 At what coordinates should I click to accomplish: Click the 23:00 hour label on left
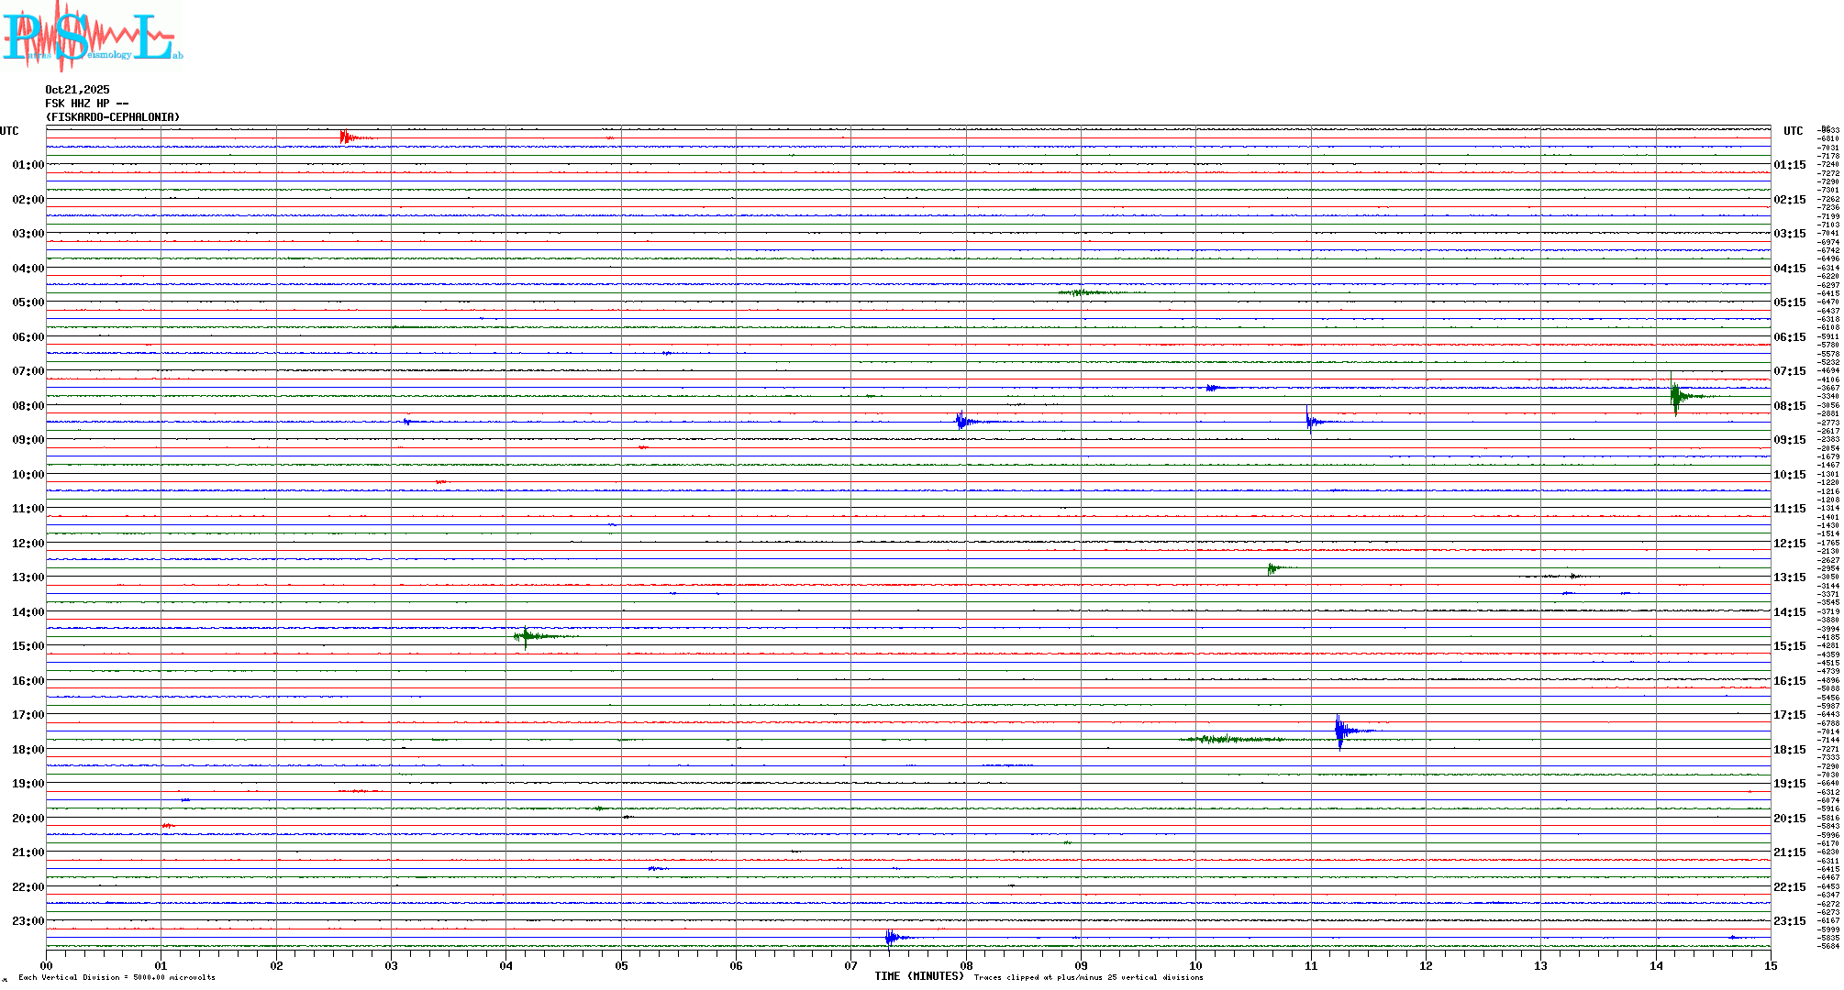click(x=28, y=921)
